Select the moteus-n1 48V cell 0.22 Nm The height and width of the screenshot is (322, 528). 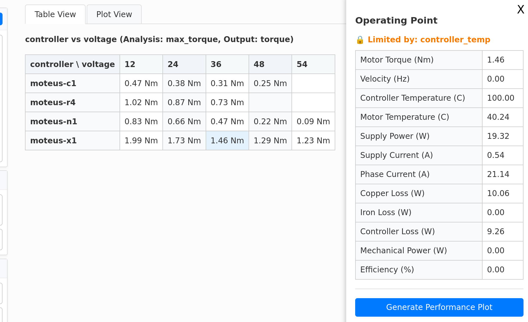tap(270, 121)
